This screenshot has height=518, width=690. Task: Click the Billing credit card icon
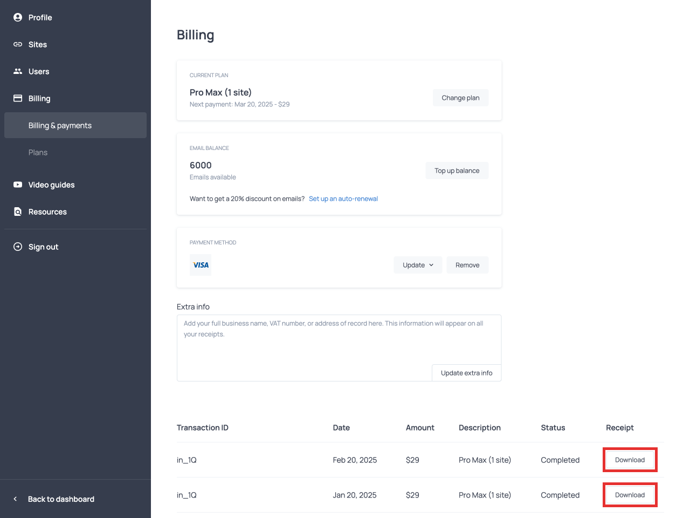pos(18,98)
